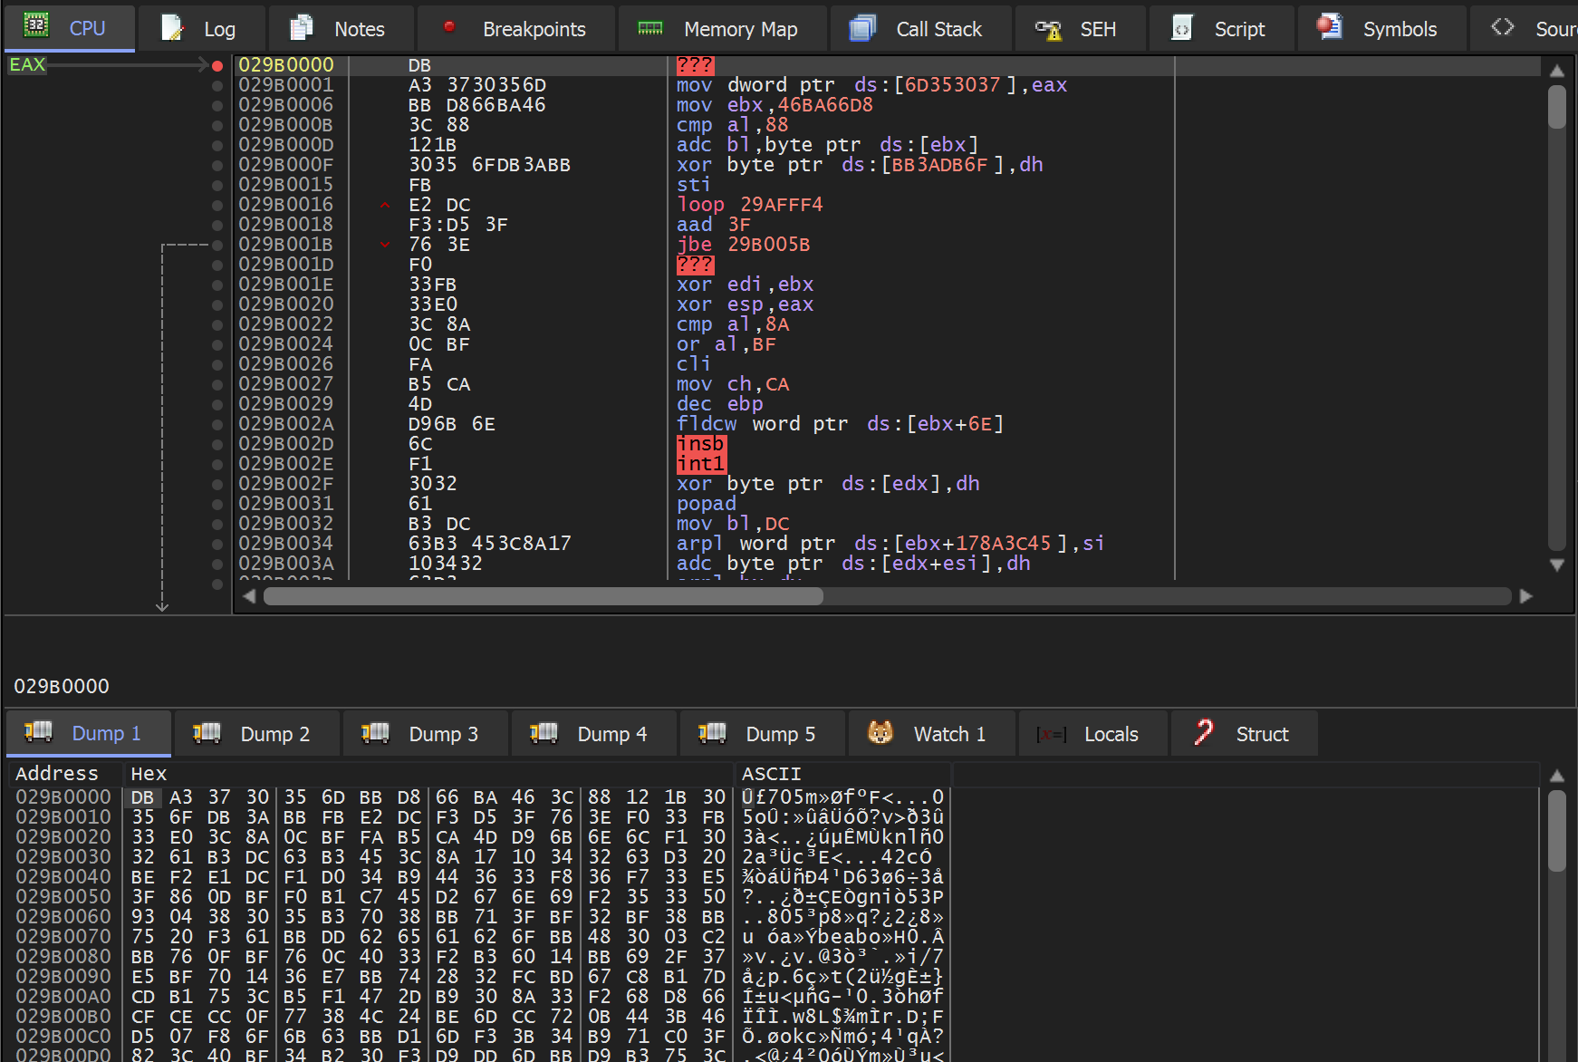
Task: Set breakpoint dot at 029B000B
Action: coord(217,125)
